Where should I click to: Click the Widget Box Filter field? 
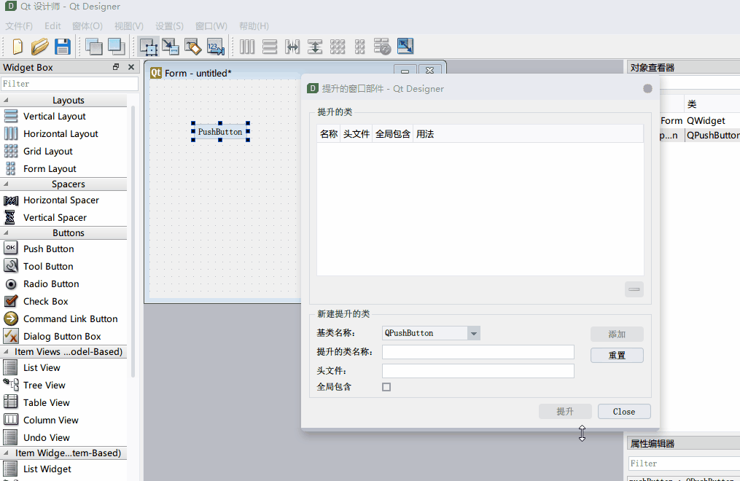point(69,84)
